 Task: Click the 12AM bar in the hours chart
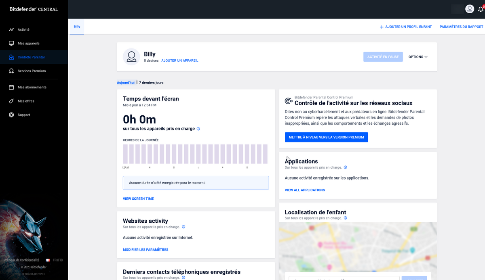click(126, 154)
